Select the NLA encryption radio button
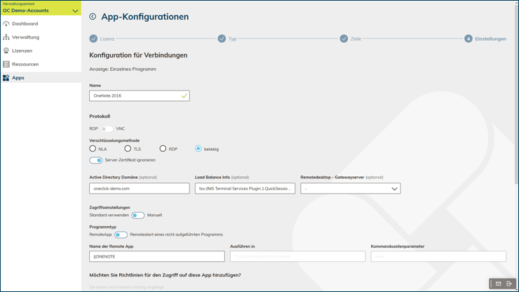The height and width of the screenshot is (292, 519). tap(93, 149)
